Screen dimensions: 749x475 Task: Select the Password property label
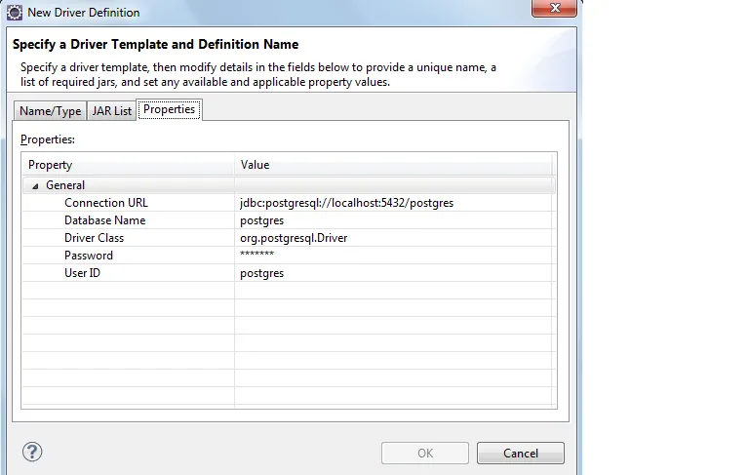pyautogui.click(x=89, y=256)
